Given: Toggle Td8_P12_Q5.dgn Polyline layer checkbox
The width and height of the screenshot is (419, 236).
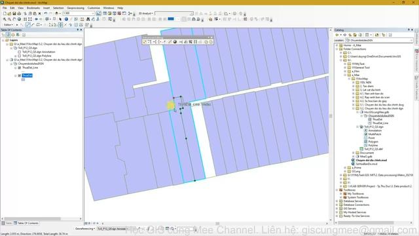Looking at the screenshot, I should click(20, 56).
